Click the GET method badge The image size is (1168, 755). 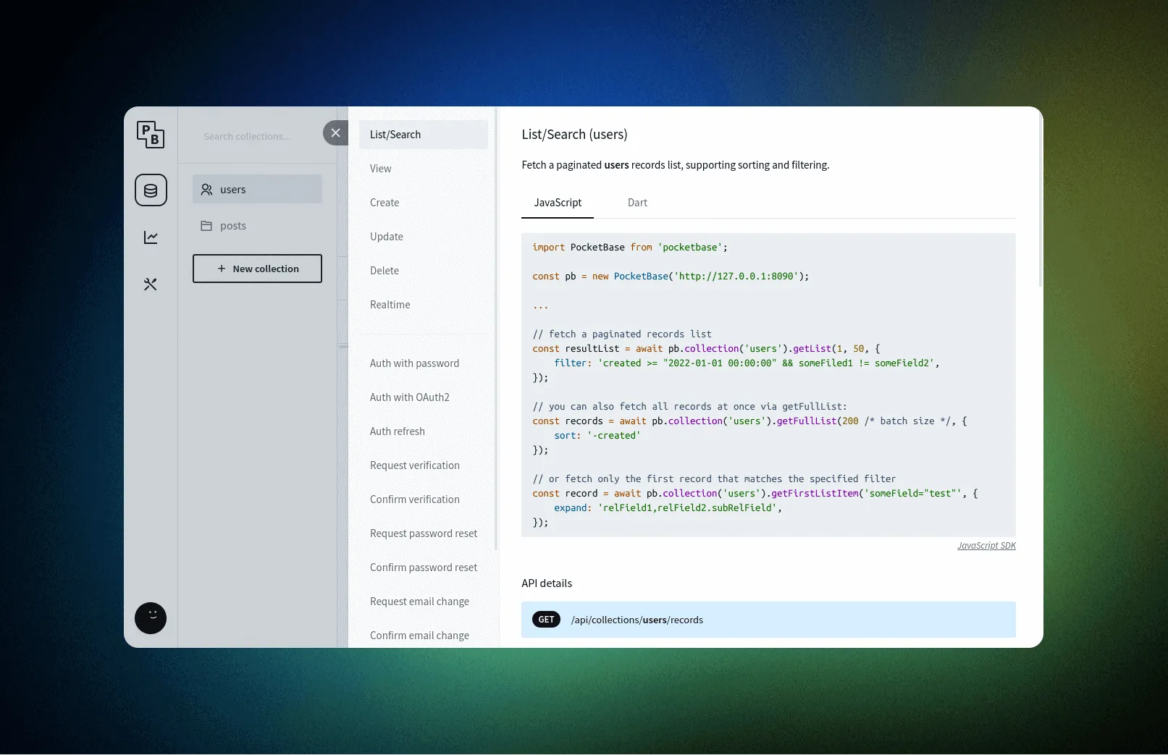(x=546, y=620)
